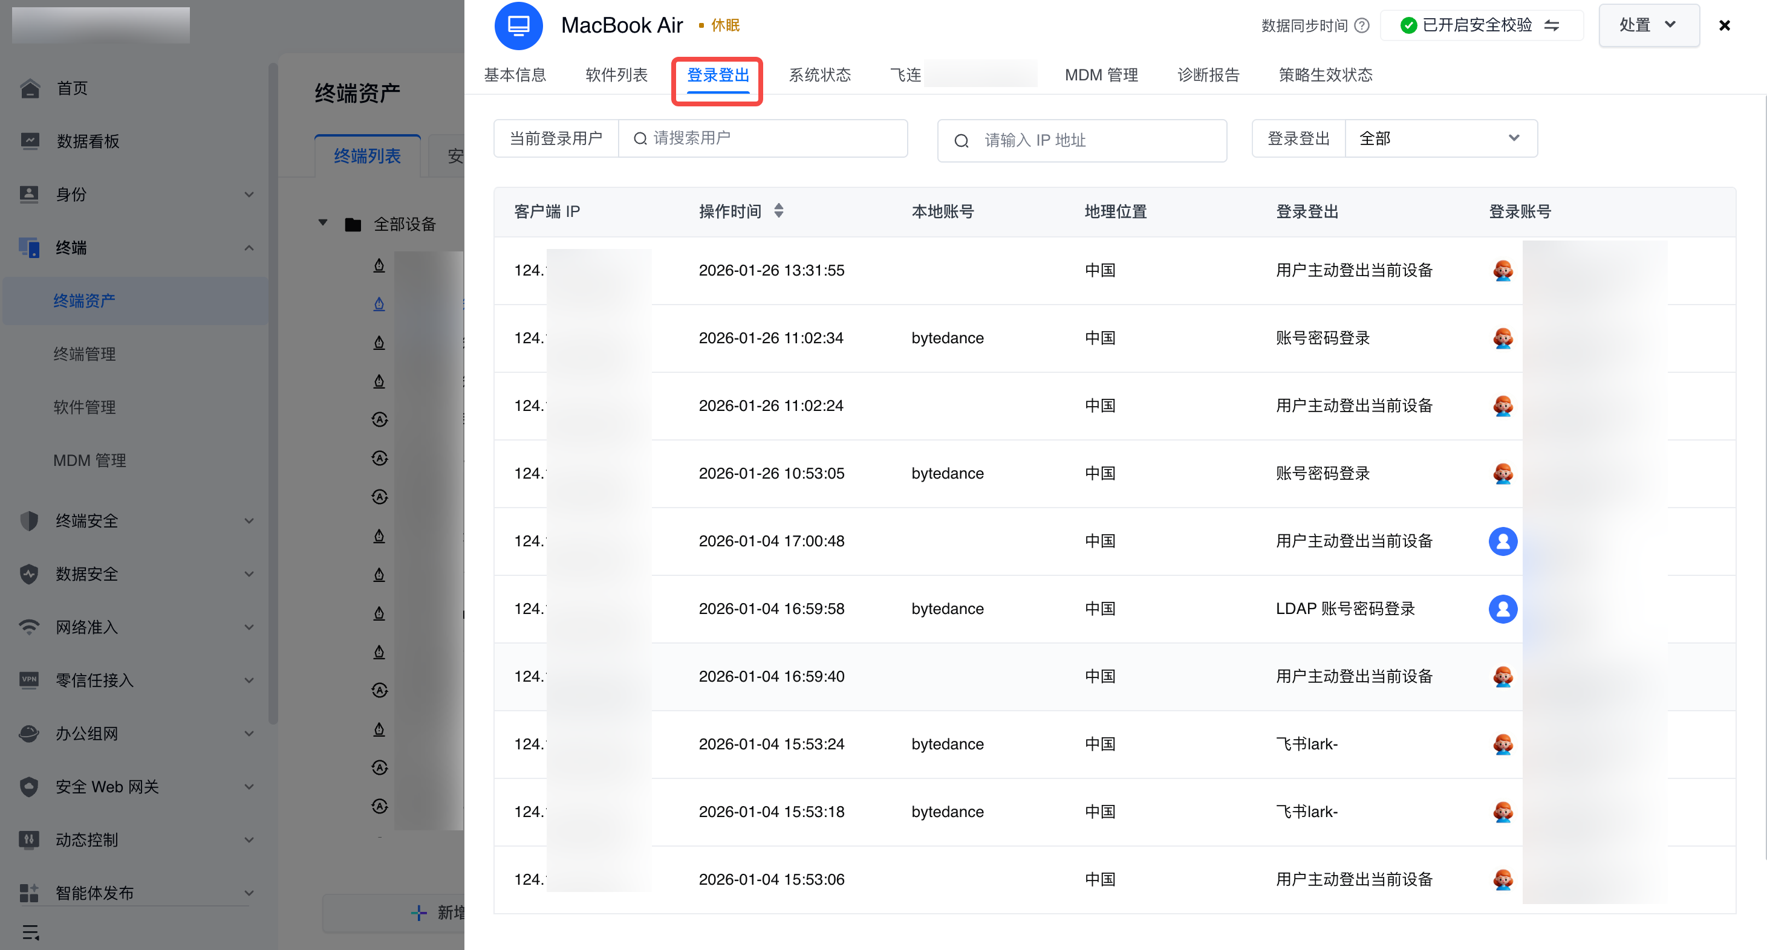
Task: Click the 终端安全 shield icon
Action: [x=30, y=521]
